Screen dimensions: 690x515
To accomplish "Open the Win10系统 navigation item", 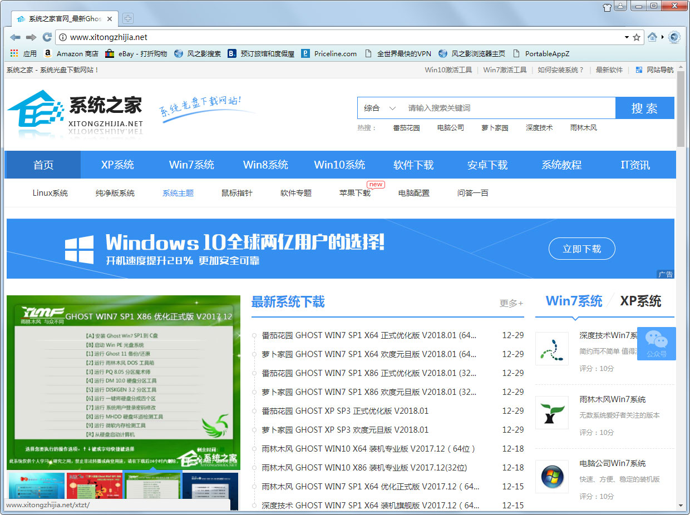I will 339,165.
